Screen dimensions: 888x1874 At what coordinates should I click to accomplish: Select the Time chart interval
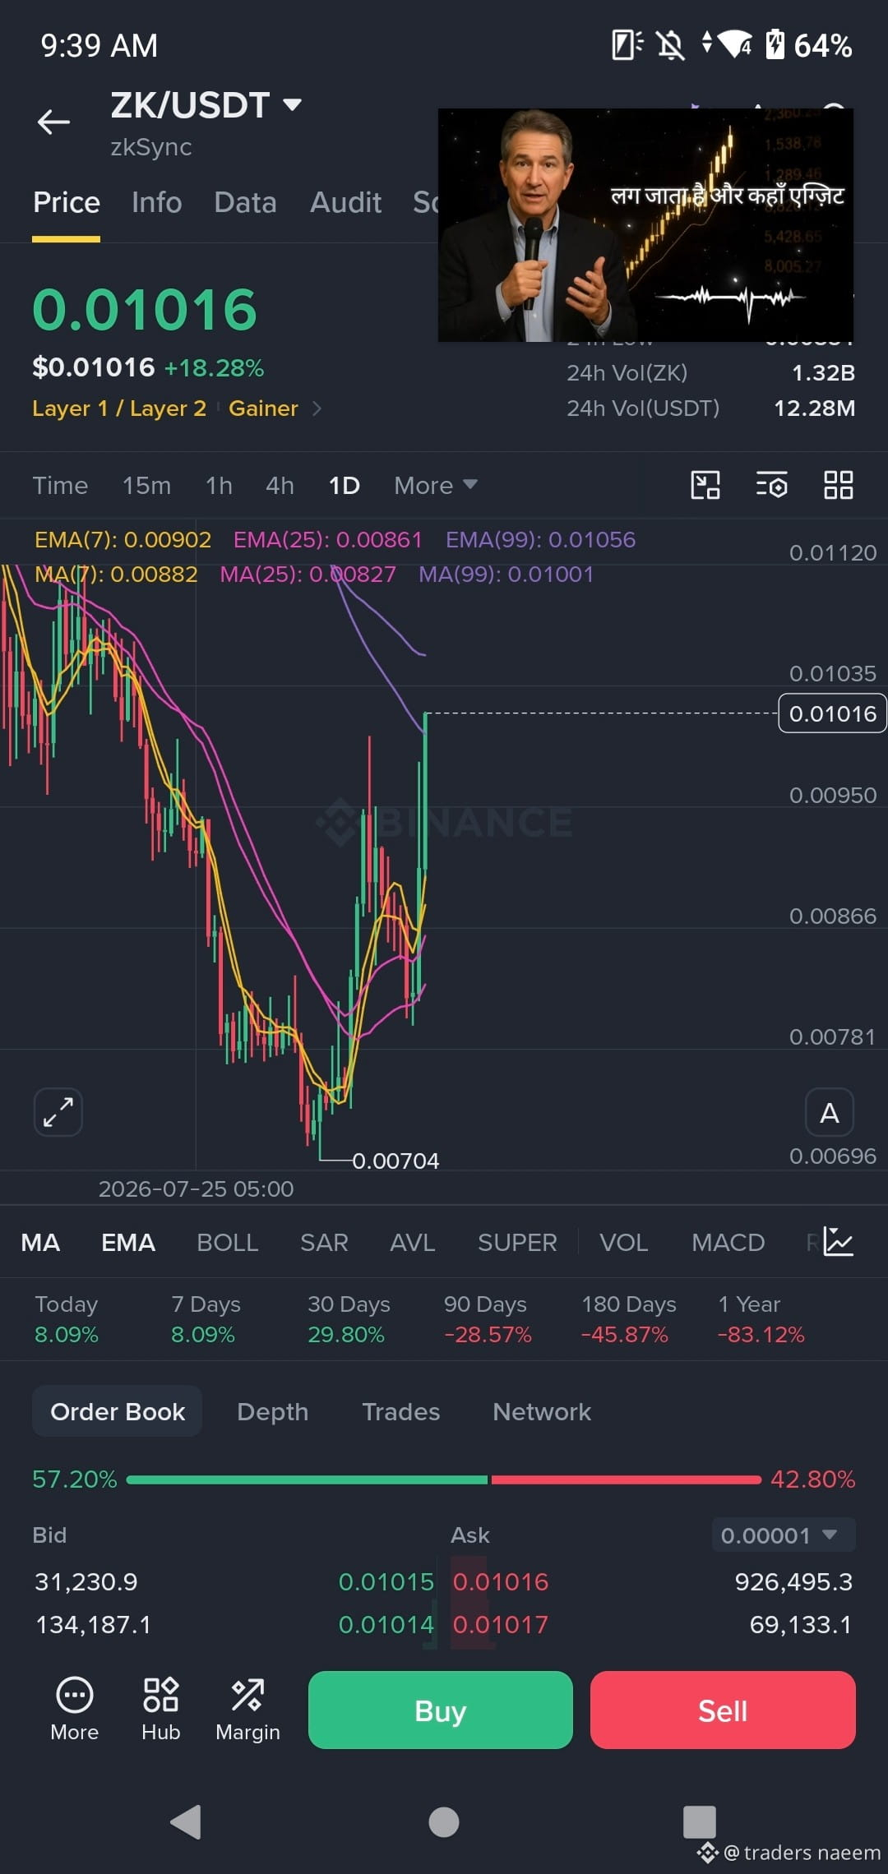[x=60, y=486]
